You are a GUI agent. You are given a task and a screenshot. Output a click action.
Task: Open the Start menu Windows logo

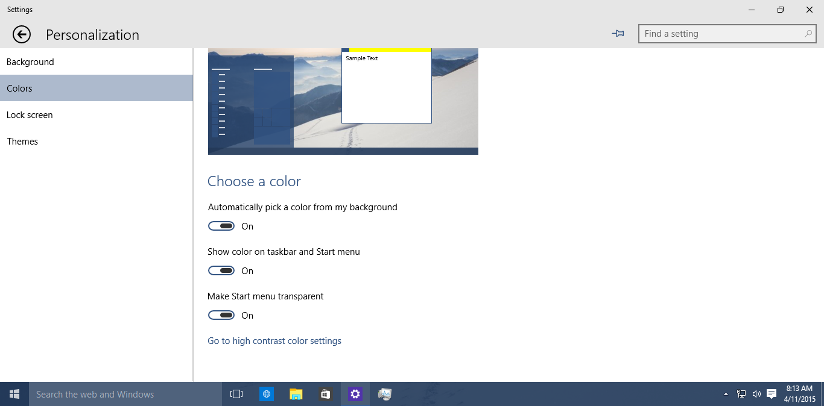(x=14, y=394)
